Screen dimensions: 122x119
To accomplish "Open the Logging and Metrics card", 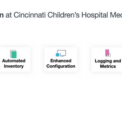I will coord(107,59).
